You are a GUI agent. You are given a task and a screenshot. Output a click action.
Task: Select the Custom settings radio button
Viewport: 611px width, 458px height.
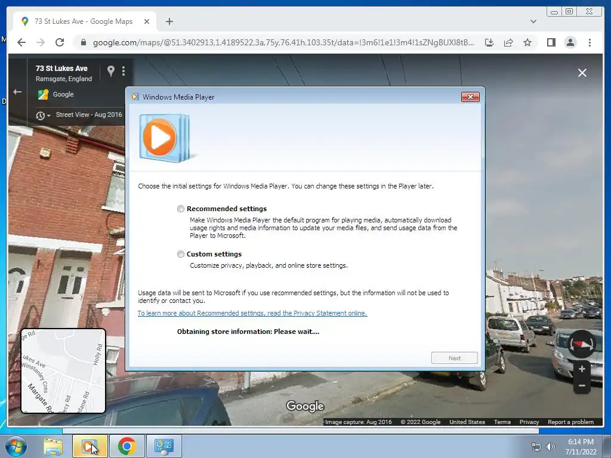[x=180, y=254]
